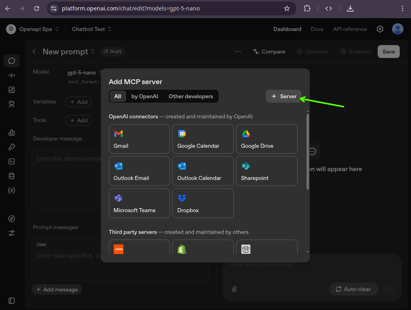This screenshot has width=411, height=310.
Task: Click the paperclip attachment icon in chat box
Action: [234, 289]
